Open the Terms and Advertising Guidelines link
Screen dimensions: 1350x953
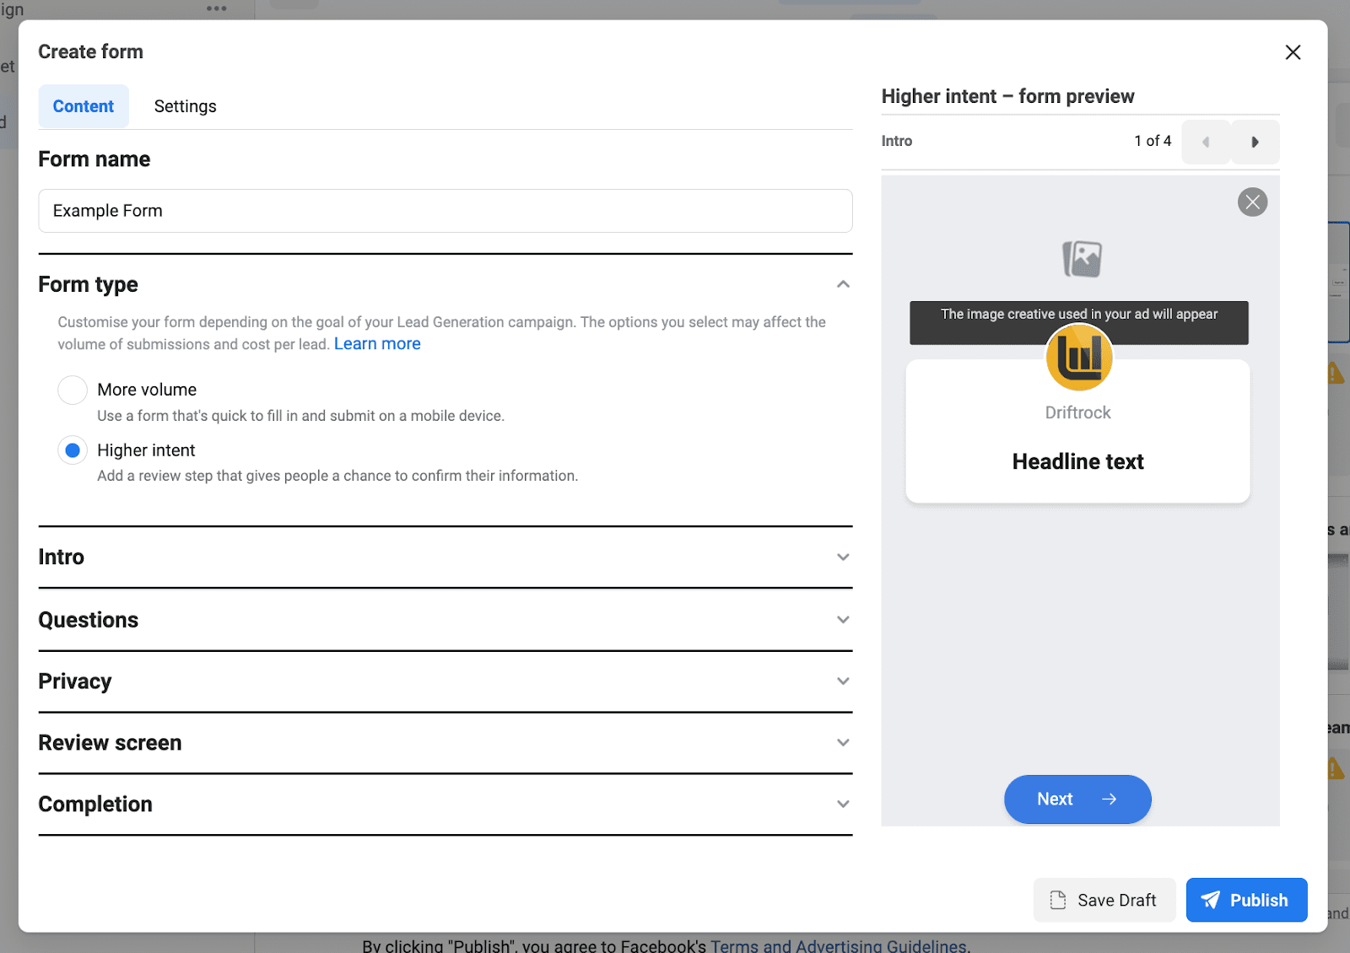[839, 945]
